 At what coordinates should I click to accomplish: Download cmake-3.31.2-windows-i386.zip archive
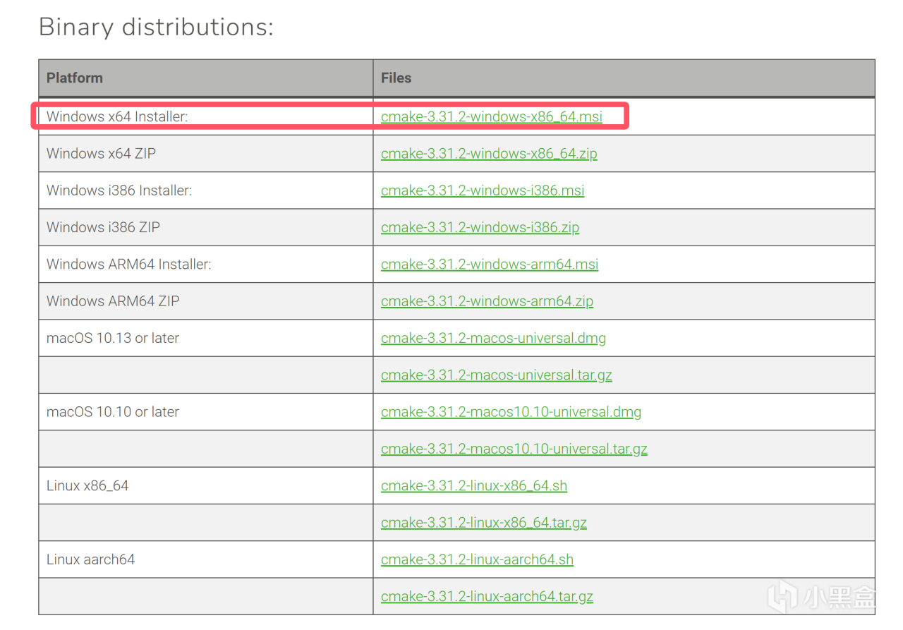480,227
